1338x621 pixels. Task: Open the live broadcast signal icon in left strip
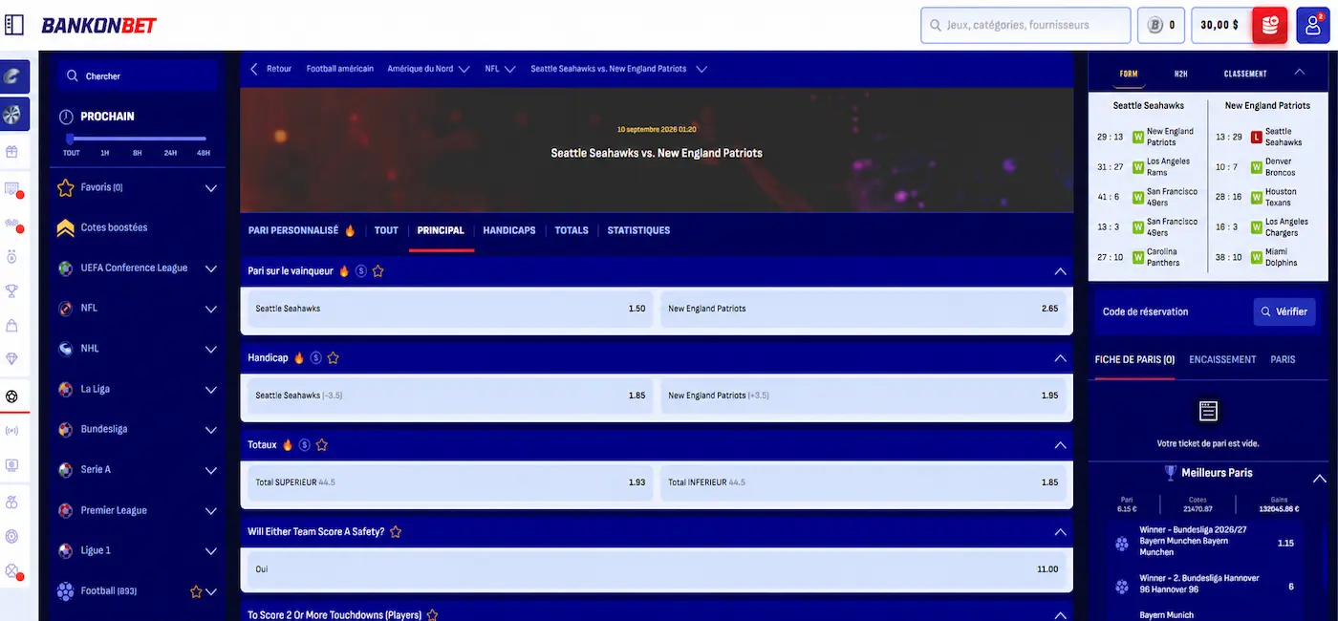tap(12, 431)
